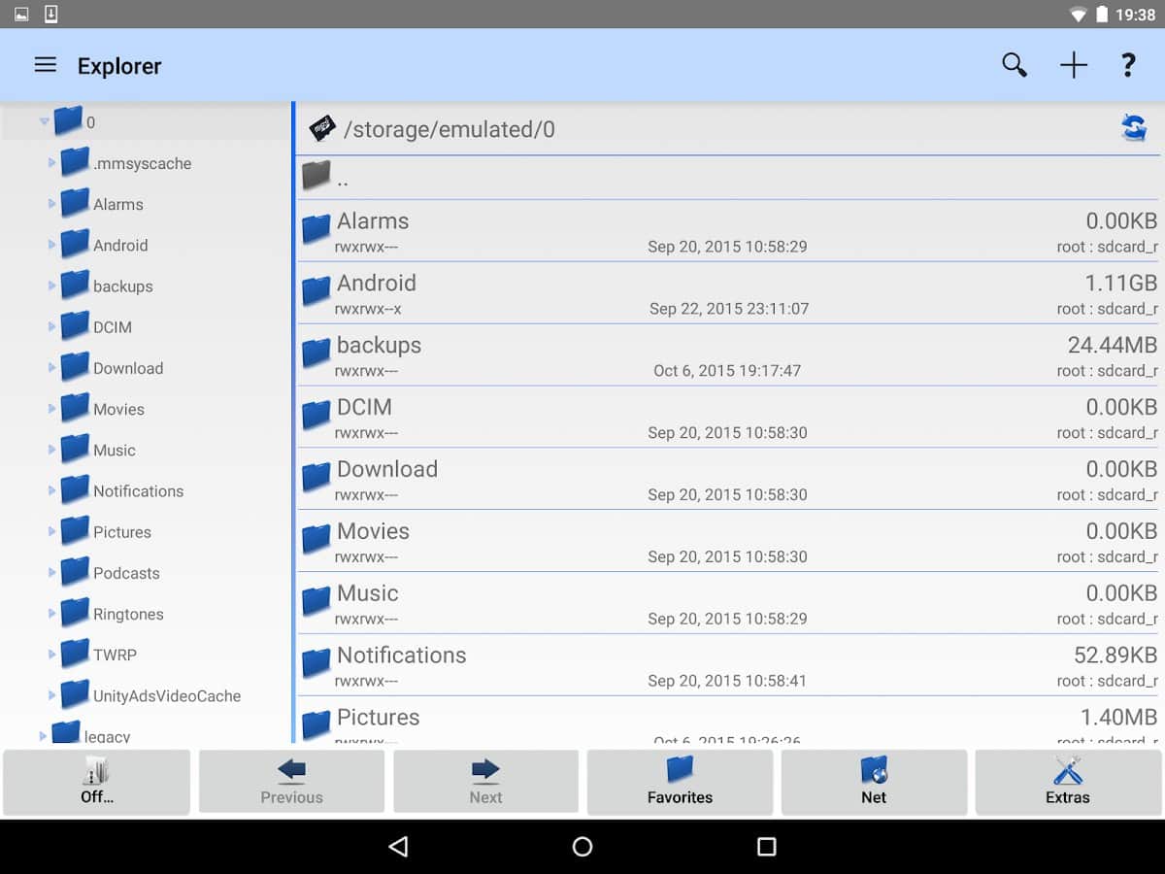Expand the DCIM tree node arrow
The width and height of the screenshot is (1165, 874).
click(52, 327)
